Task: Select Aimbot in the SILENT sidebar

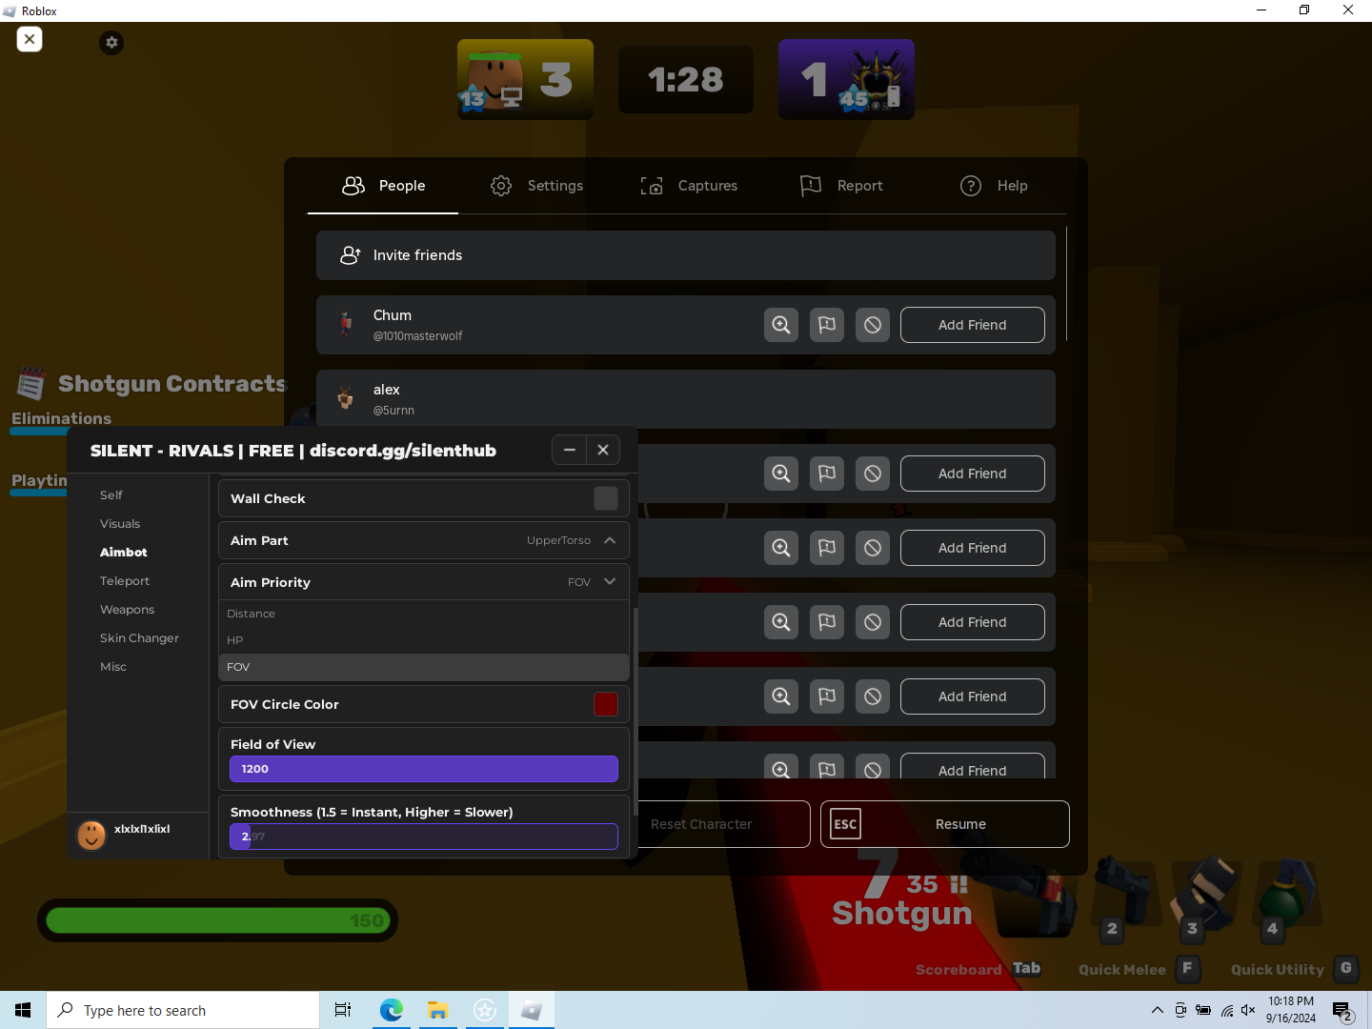Action: [x=124, y=553]
